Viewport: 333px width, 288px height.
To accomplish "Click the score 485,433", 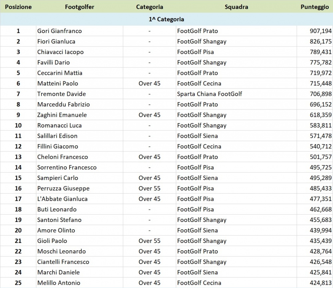I will (x=321, y=188).
